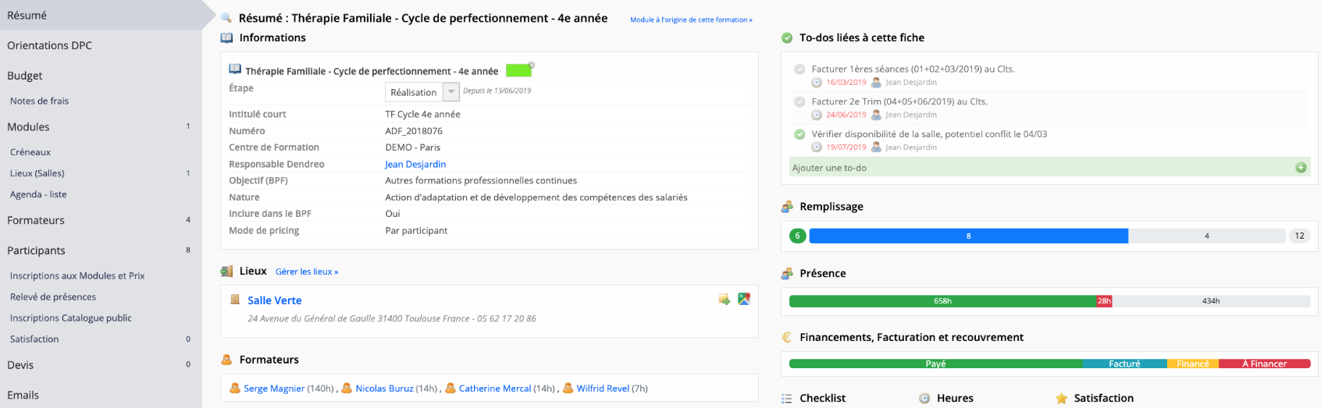Click the user icon beside the 24/06/2019 to-do
Screen dimensions: 1321x408
876,115
